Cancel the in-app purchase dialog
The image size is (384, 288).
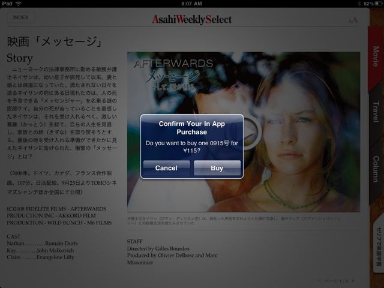coord(166,168)
